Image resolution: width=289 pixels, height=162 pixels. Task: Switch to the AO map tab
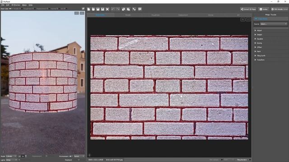click(x=238, y=15)
